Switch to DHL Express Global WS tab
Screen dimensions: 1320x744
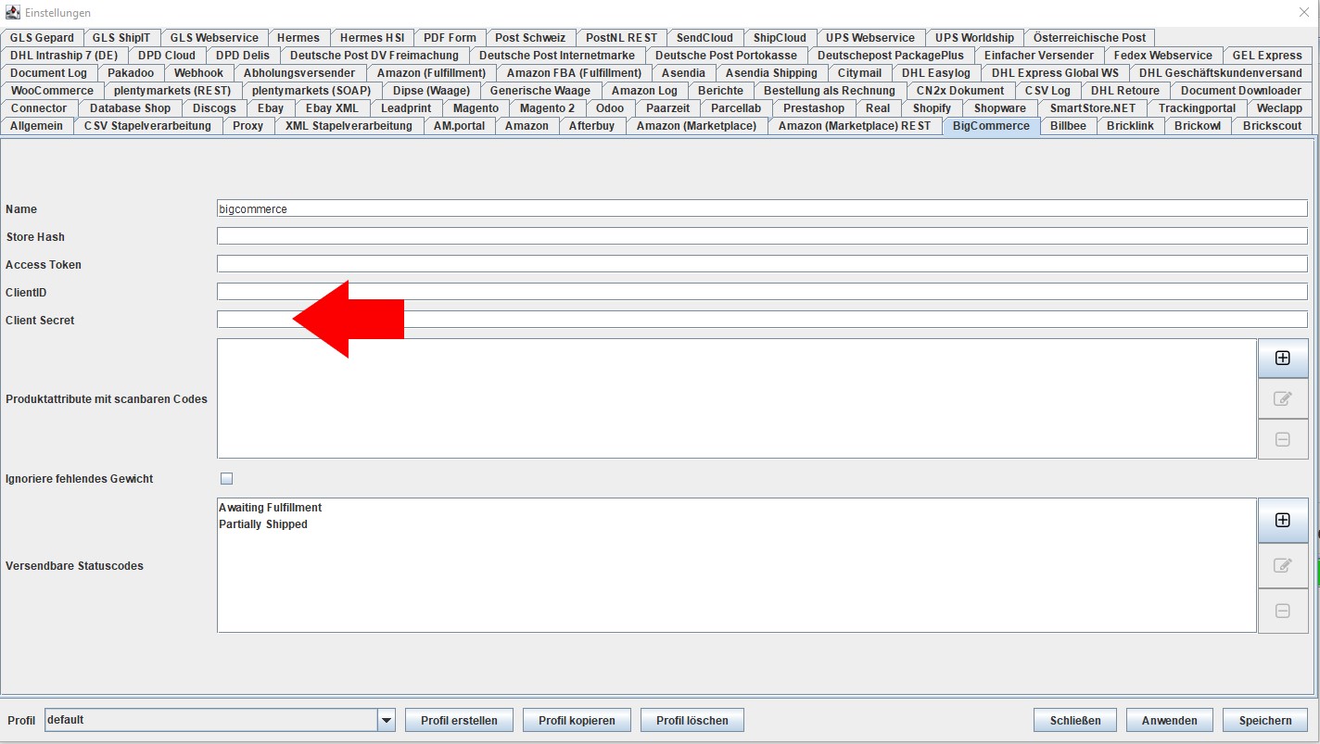1055,73
